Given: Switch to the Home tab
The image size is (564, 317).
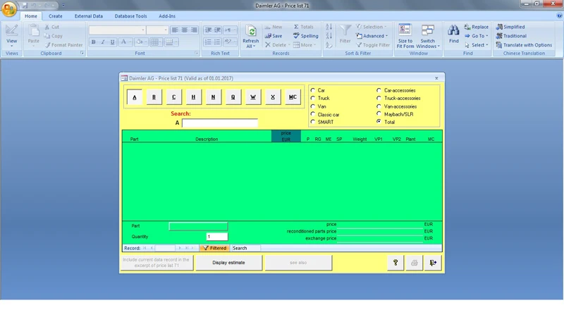Looking at the screenshot, I should pyautogui.click(x=31, y=16).
